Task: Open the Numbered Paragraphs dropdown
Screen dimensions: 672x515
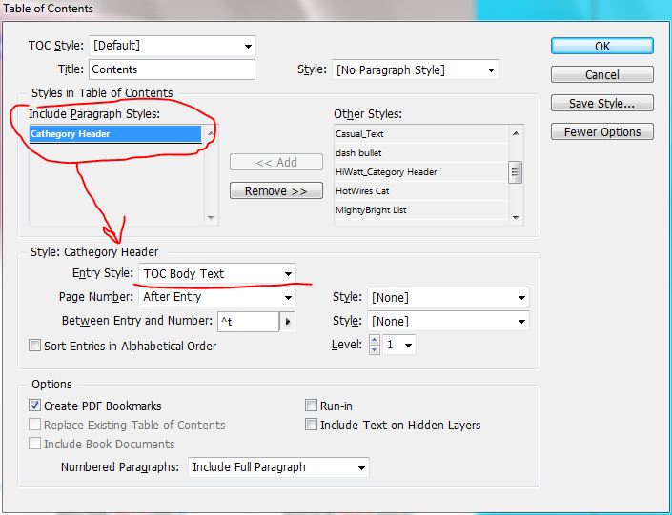Action: 278,467
